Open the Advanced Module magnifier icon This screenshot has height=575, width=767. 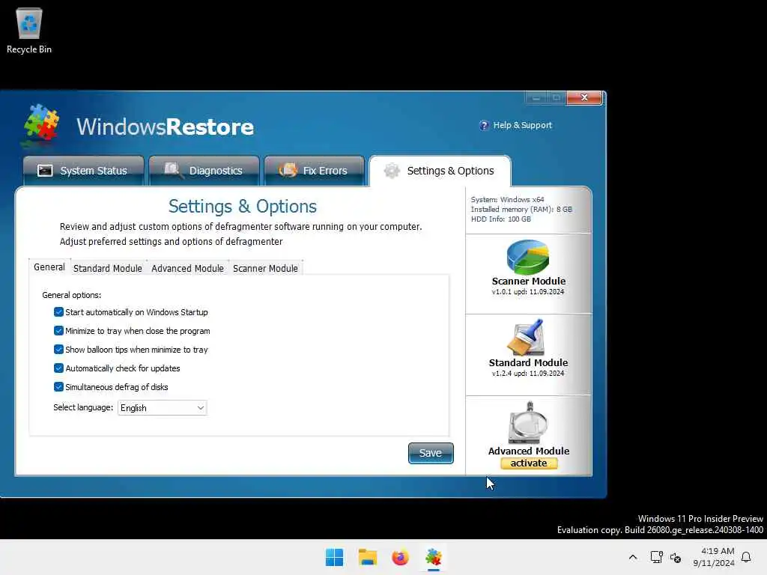coord(528,423)
